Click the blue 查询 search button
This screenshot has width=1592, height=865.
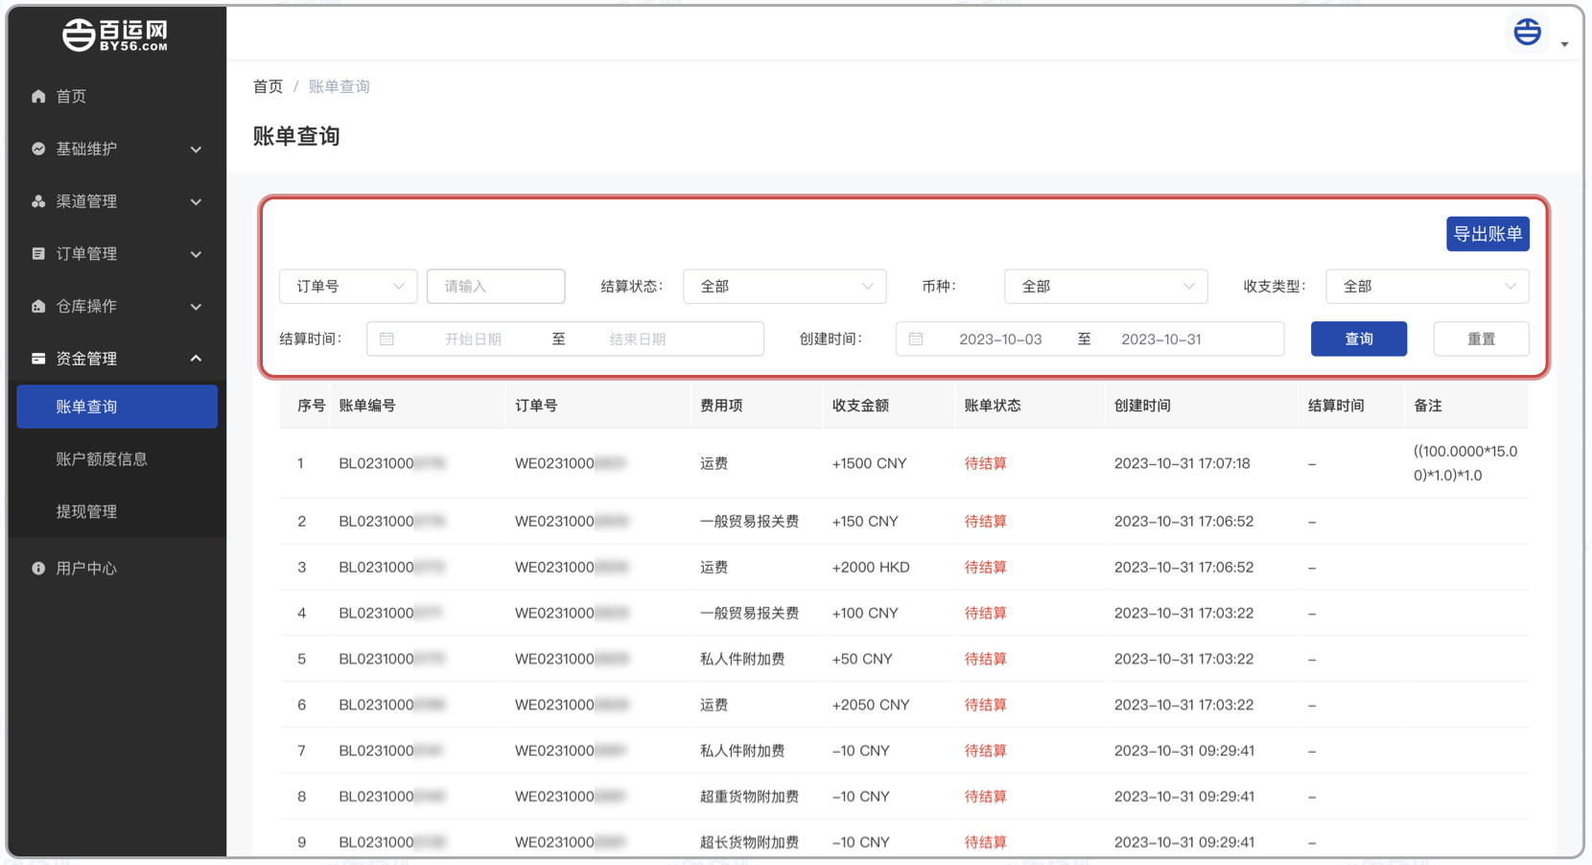pos(1358,339)
